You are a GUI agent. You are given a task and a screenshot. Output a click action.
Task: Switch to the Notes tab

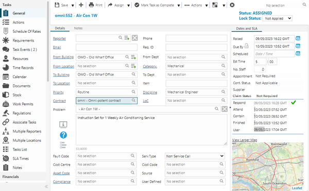78,28
